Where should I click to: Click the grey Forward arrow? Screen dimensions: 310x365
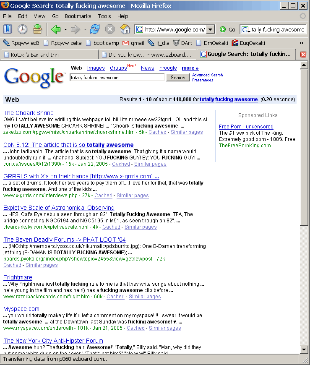click(x=75, y=29)
